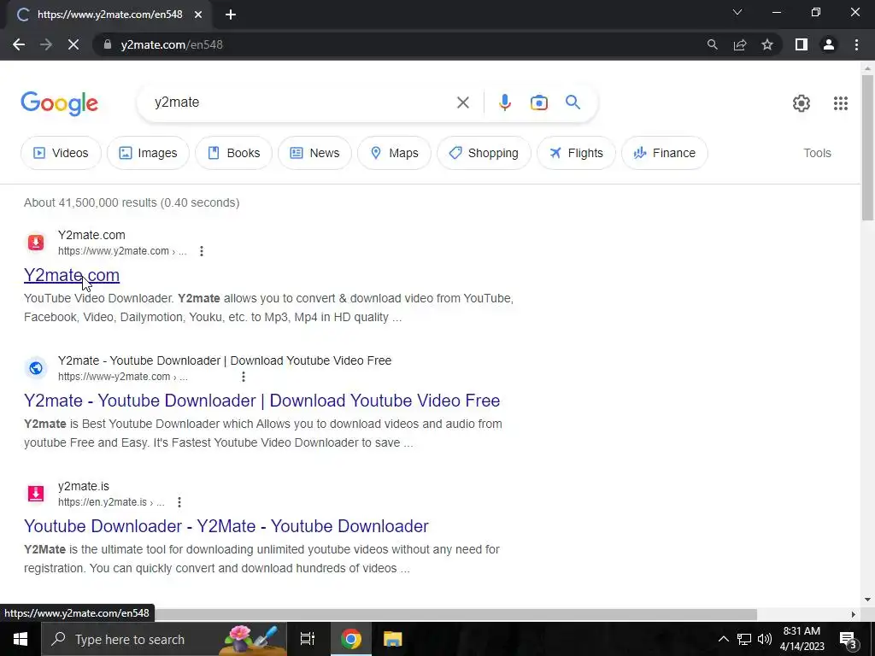Open the network status tray icon
Screen dimensions: 875x656
pos(744,639)
